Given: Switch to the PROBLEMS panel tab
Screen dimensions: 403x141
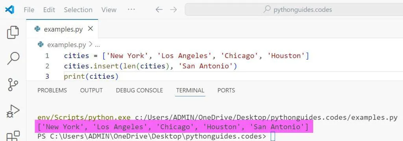Looking at the screenshot, I should pos(52,90).
